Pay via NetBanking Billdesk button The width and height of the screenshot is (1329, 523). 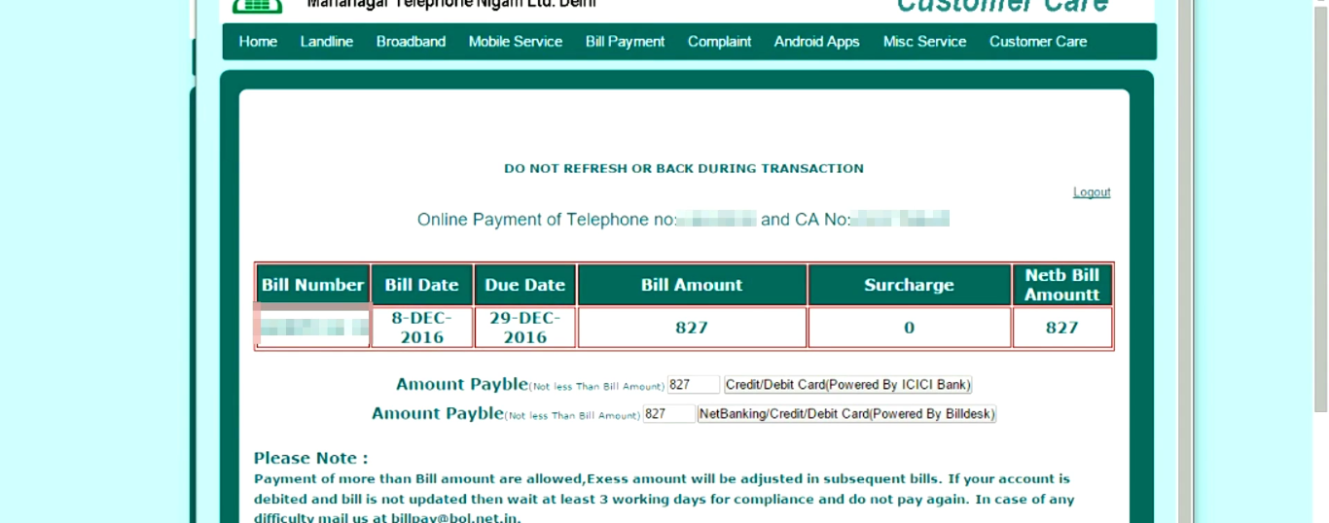tap(846, 414)
